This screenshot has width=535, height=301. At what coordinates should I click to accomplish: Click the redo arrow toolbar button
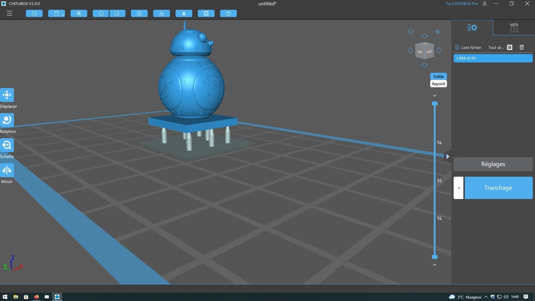[117, 13]
